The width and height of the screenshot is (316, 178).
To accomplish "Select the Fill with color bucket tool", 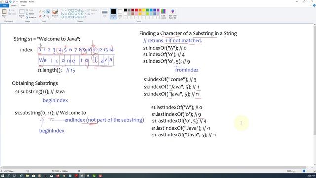I will click(x=44, y=11).
